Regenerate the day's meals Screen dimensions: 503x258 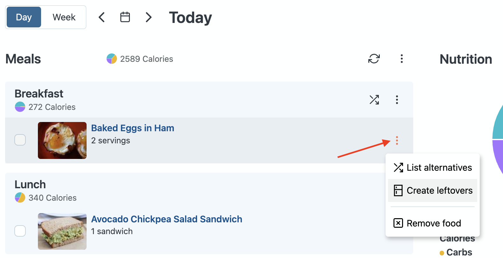tap(374, 59)
